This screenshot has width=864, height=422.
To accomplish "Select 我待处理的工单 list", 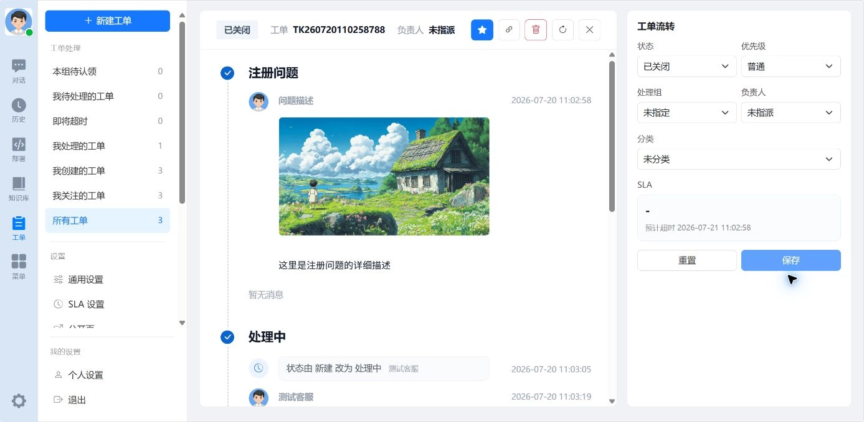I will (x=107, y=96).
